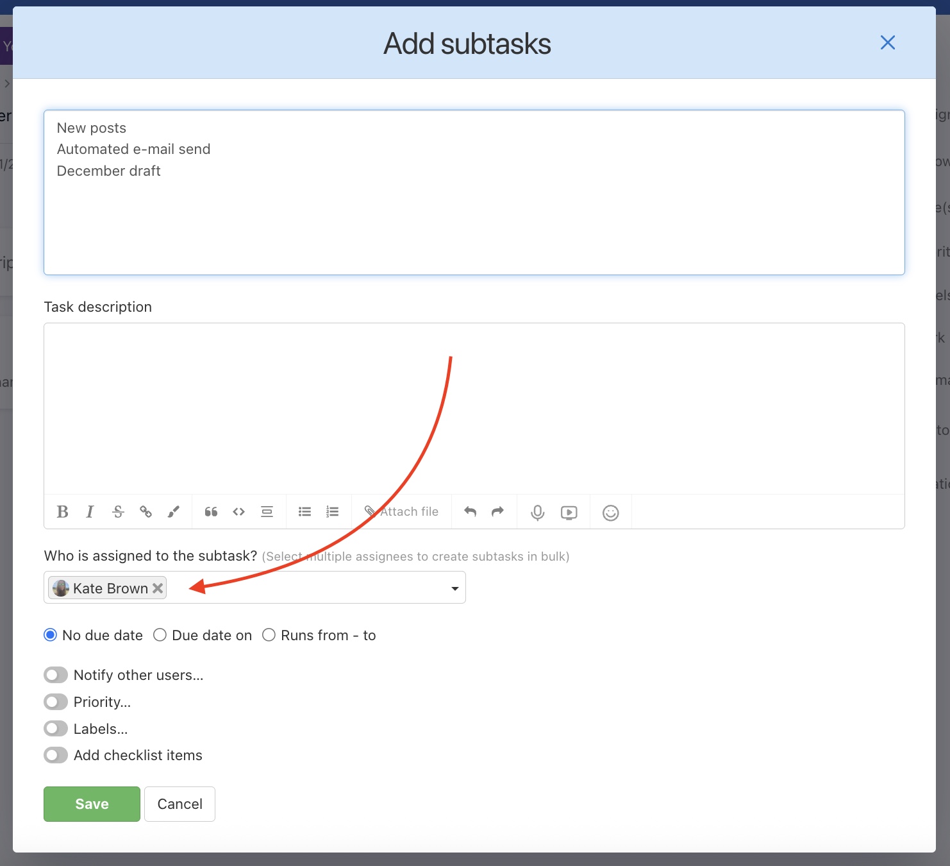Insert a hyperlink using the link icon

146,511
